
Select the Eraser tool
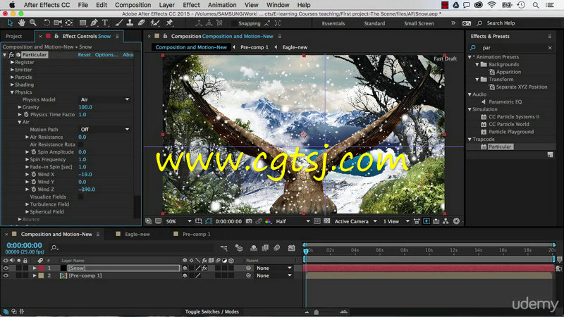point(142,23)
